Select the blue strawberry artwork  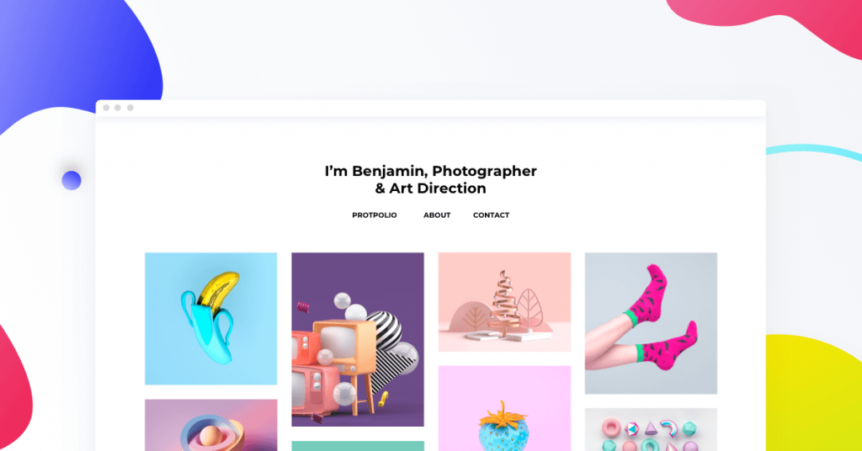coord(504,409)
